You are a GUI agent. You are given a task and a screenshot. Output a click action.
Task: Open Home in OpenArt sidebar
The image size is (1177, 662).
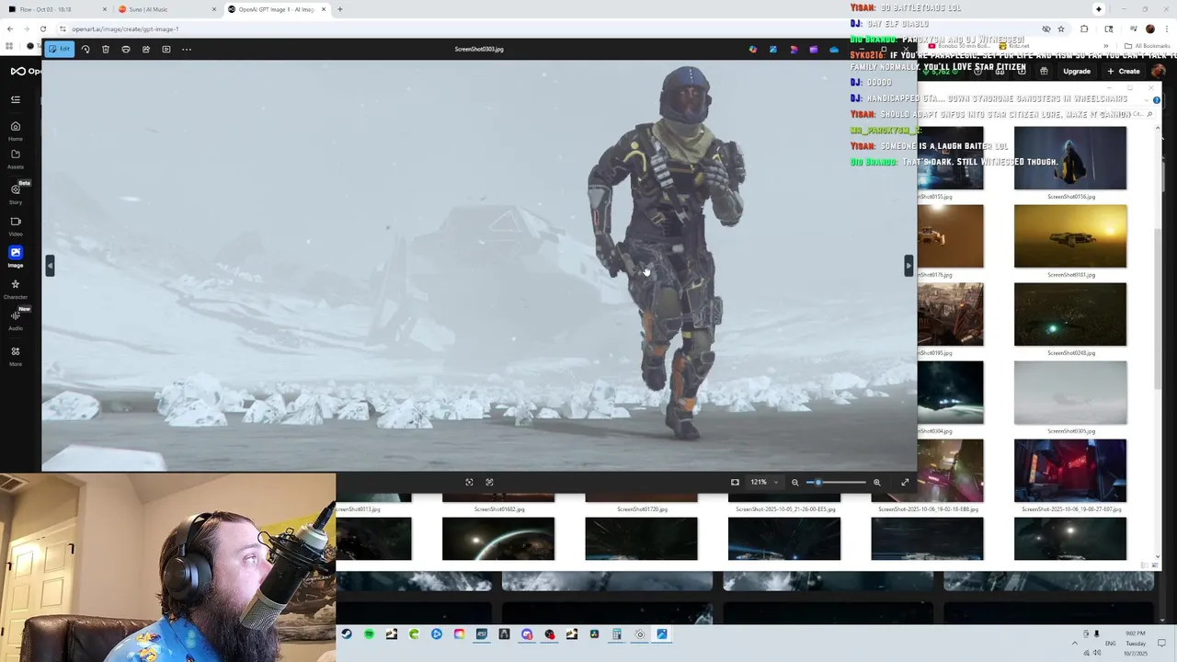(x=16, y=130)
